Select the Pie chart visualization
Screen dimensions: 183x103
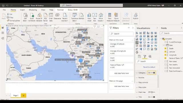tap(148, 39)
